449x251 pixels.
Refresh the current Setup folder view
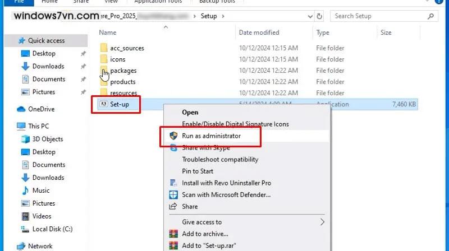[x=318, y=16]
